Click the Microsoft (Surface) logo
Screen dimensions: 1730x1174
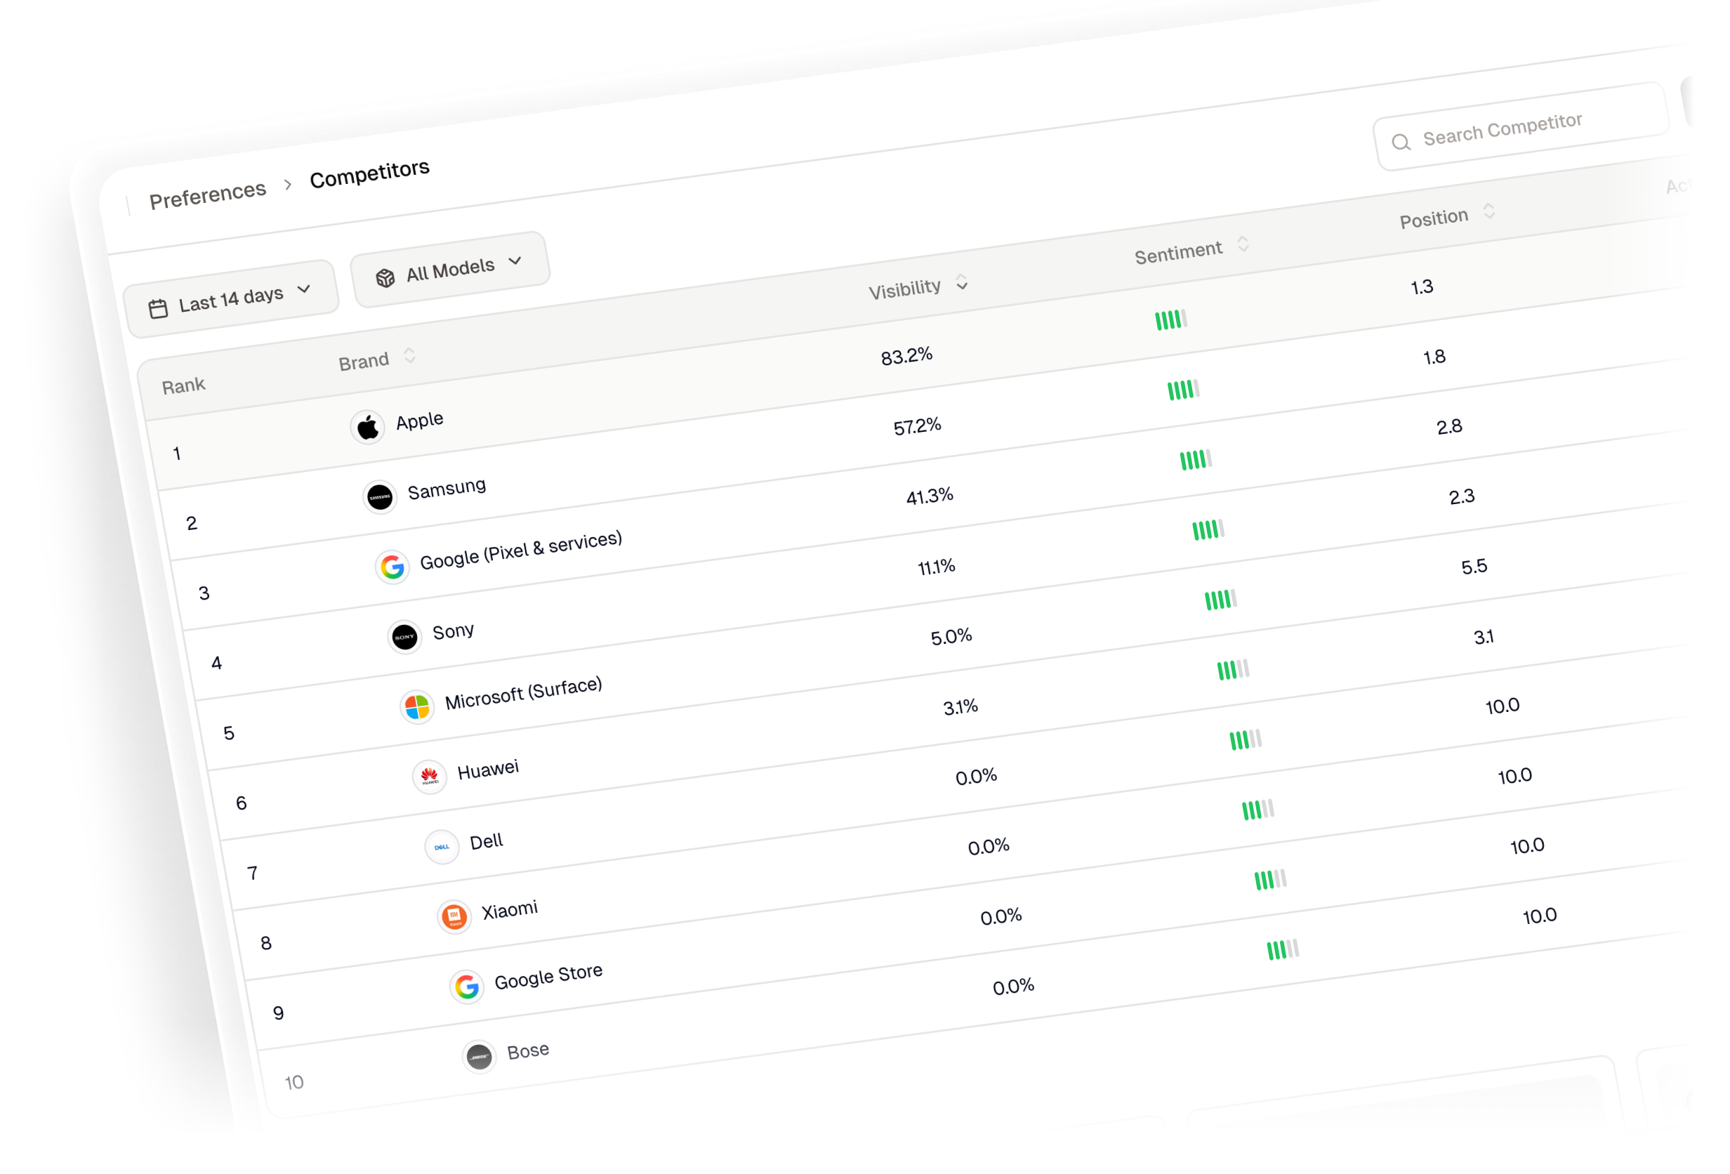click(x=417, y=707)
